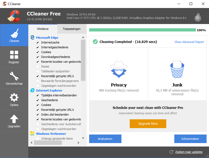Select the Windows tab
The height and width of the screenshot is (158, 209).
tap(43, 29)
